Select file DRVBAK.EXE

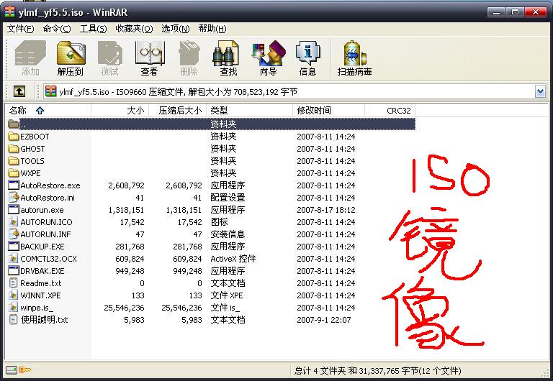[42, 271]
